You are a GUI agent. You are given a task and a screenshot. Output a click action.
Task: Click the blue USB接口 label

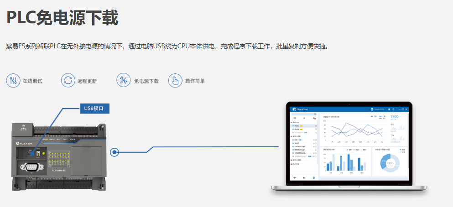click(95, 109)
